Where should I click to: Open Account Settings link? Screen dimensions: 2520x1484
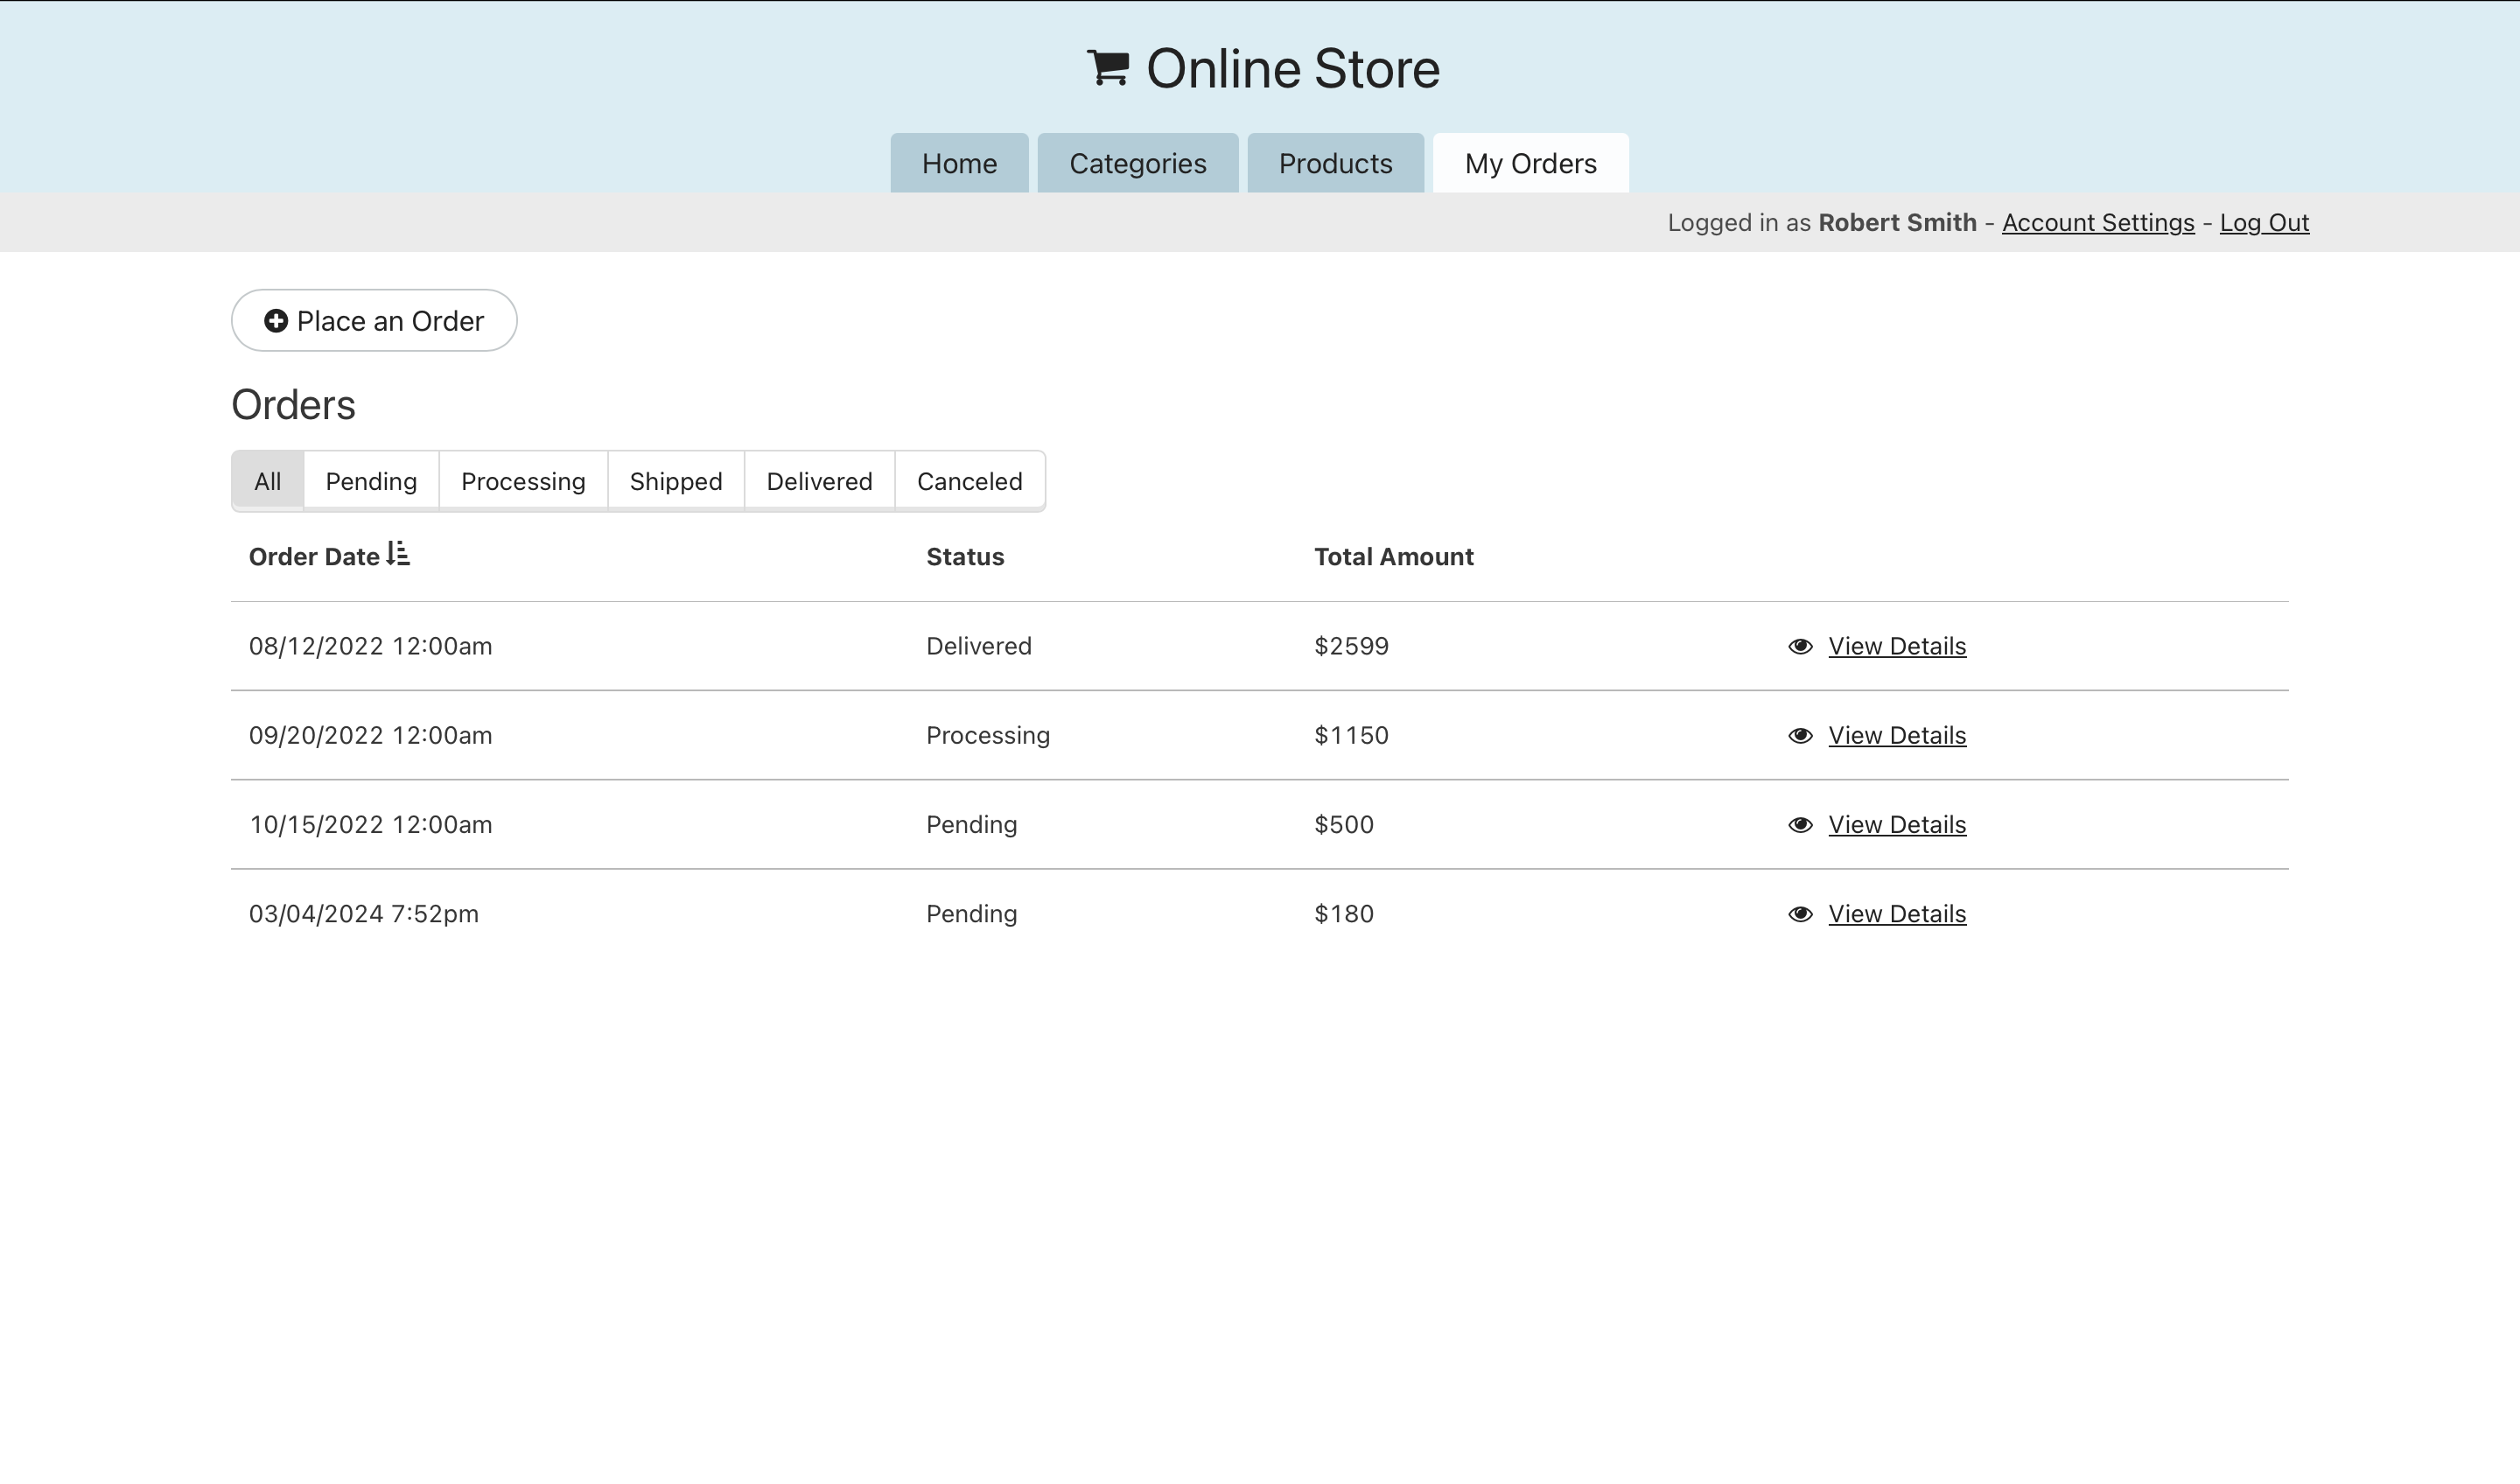point(2097,222)
